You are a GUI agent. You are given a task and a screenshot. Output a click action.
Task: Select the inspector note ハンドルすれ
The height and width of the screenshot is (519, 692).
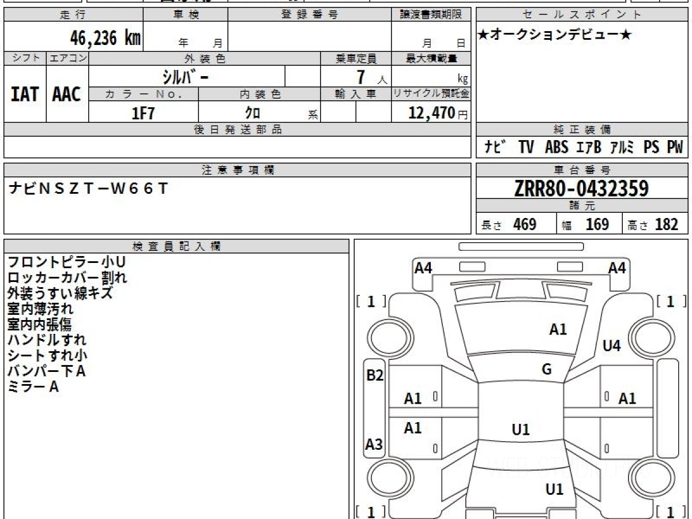(x=47, y=340)
